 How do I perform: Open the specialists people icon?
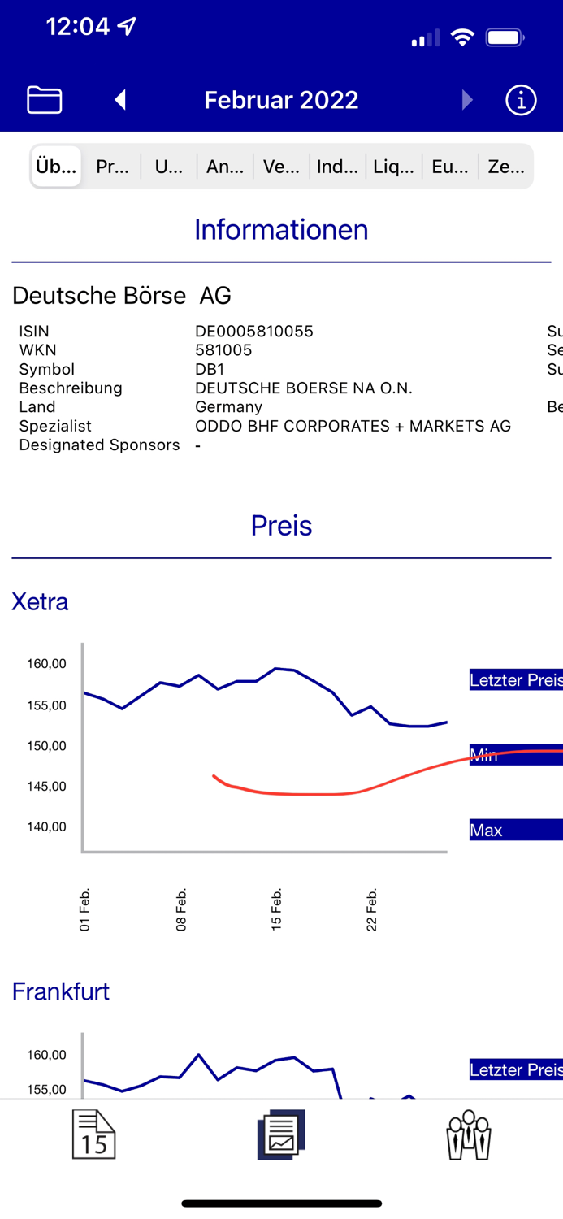coord(469,1134)
